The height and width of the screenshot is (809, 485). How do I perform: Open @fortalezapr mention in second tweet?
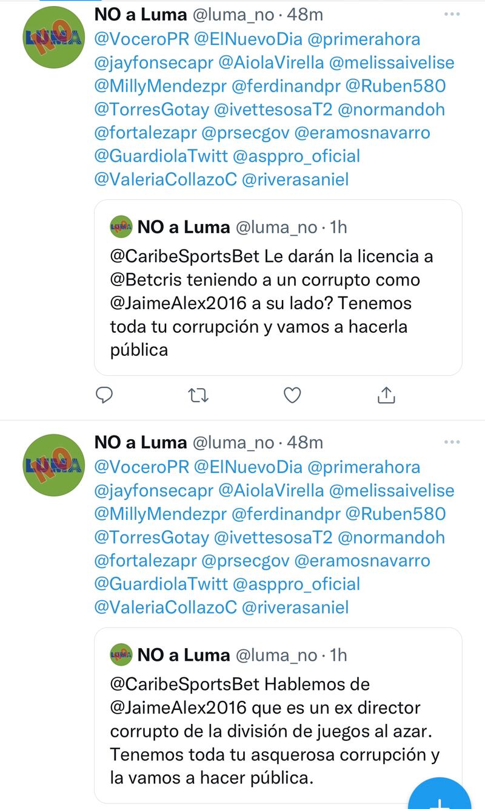click(145, 560)
